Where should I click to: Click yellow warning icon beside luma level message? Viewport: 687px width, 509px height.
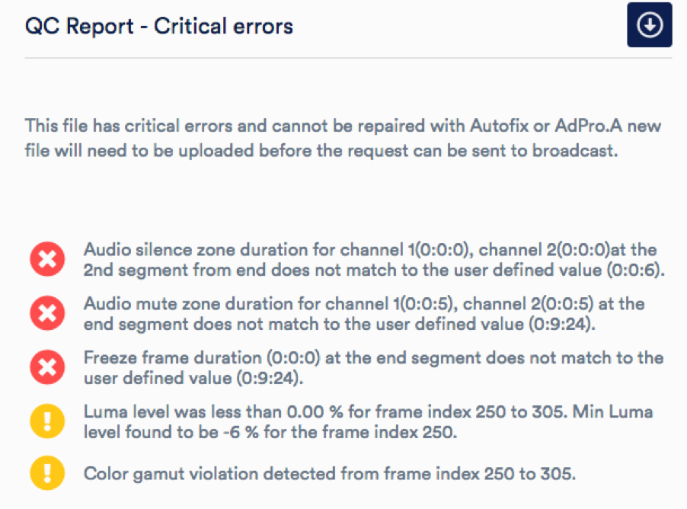pyautogui.click(x=47, y=421)
